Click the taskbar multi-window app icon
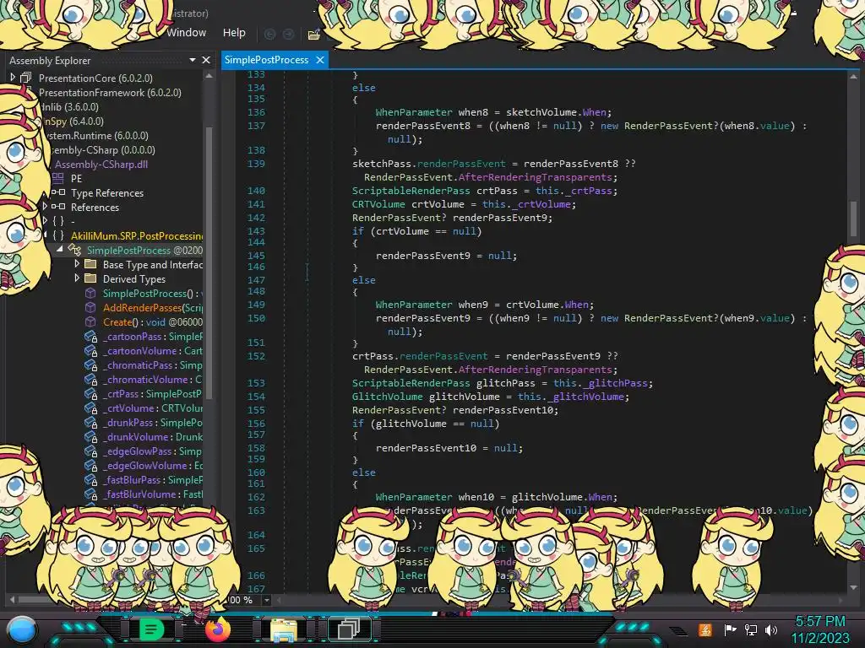The height and width of the screenshot is (648, 865). [349, 629]
